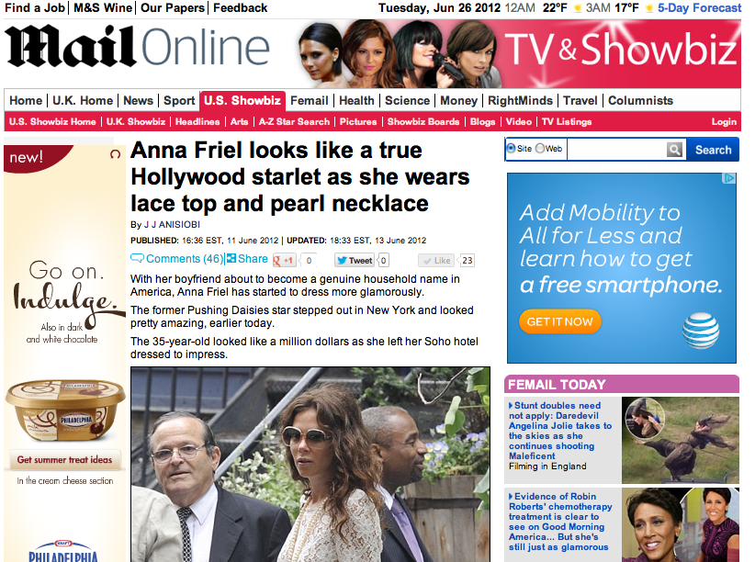This screenshot has width=755, height=562.
Task: Click the magnifying glass search icon
Action: tap(674, 150)
